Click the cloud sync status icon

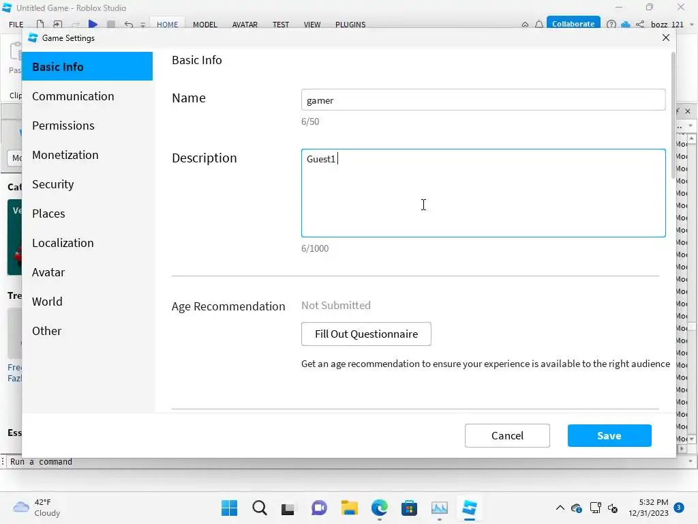626,24
